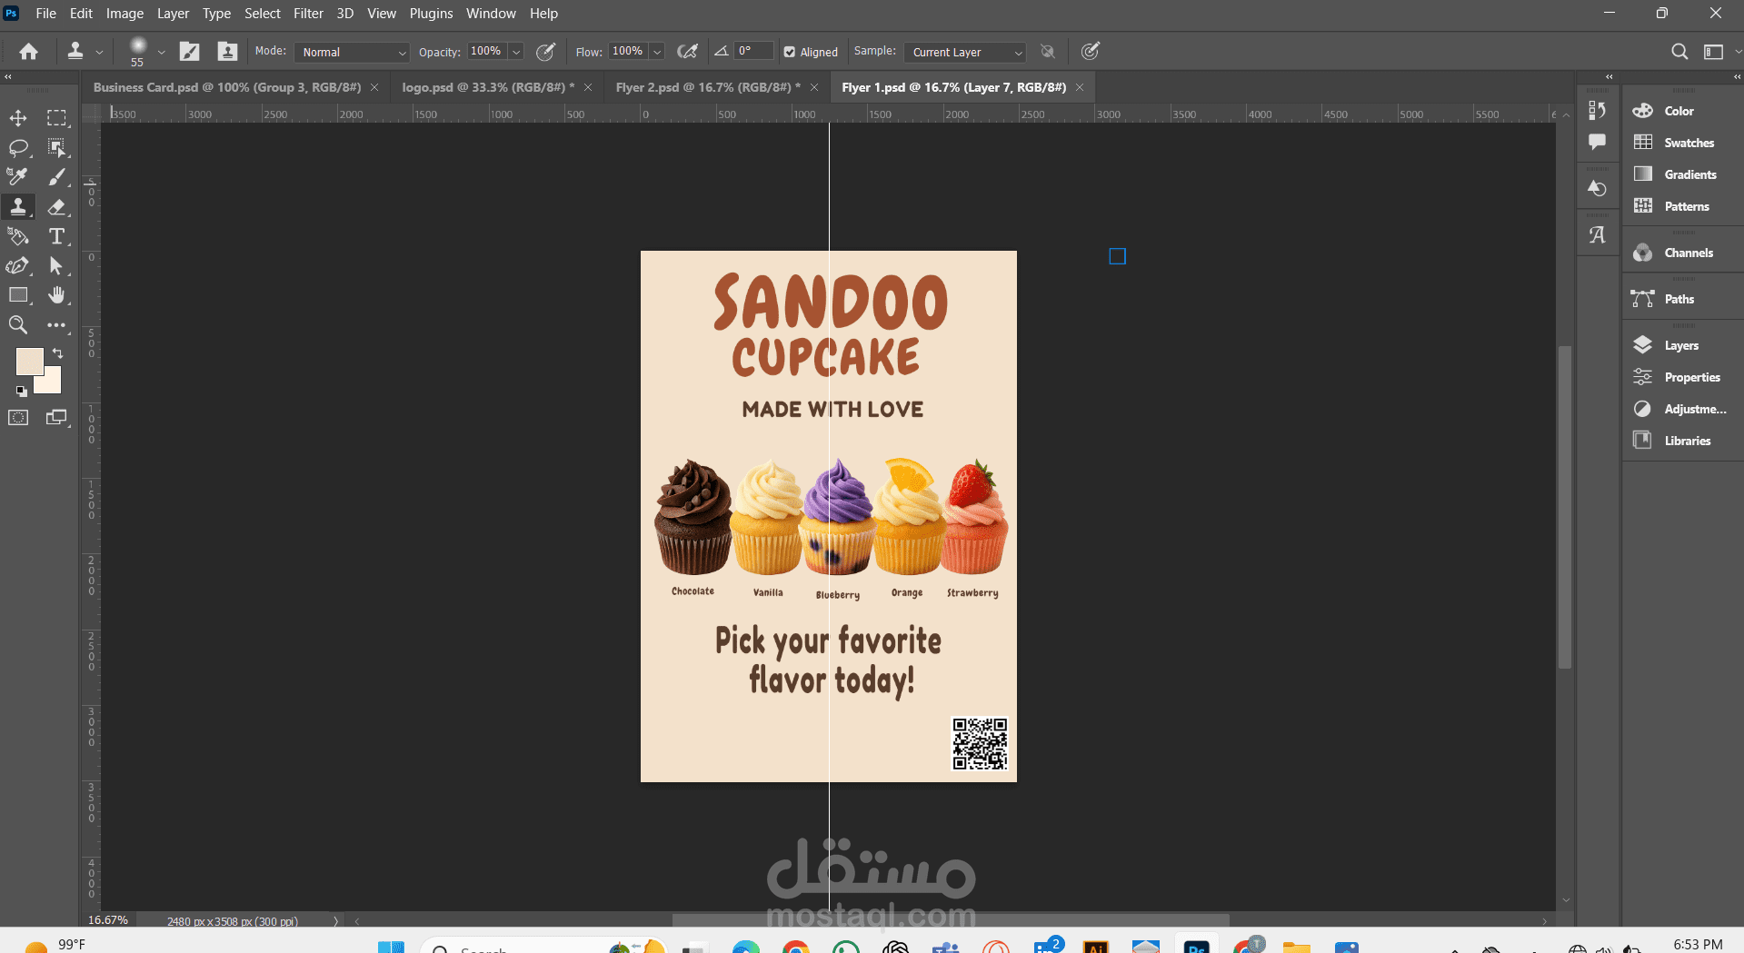Click the Home icon in options bar
This screenshot has height=953, width=1744.
coord(29,52)
